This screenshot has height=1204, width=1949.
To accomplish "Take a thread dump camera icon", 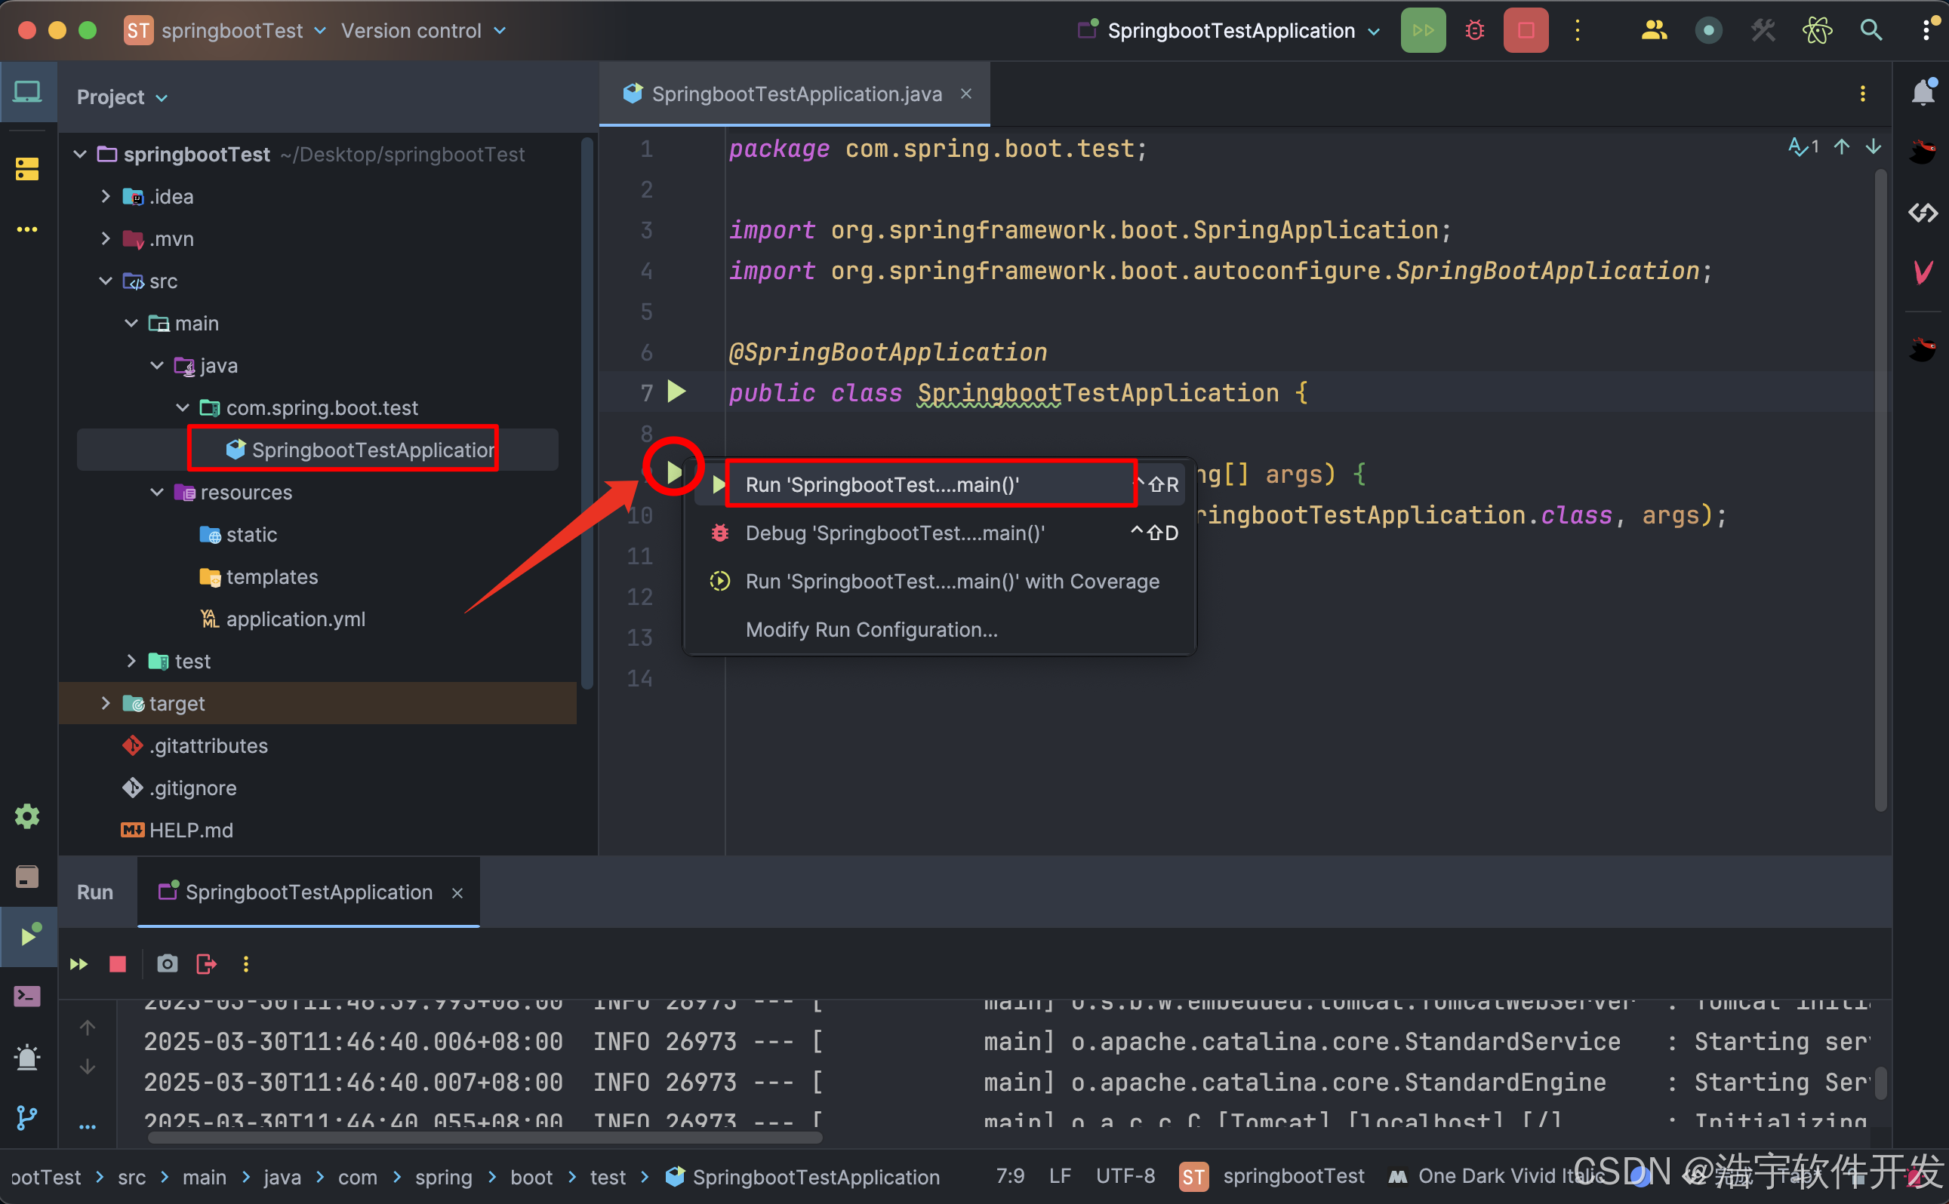I will [x=168, y=963].
